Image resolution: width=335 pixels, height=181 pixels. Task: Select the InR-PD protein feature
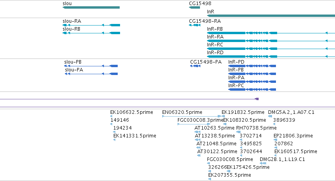[x=252, y=66]
